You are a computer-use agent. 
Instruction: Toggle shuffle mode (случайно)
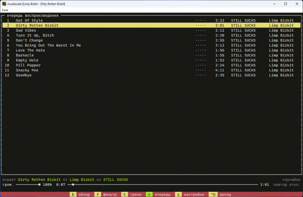tap(291, 180)
